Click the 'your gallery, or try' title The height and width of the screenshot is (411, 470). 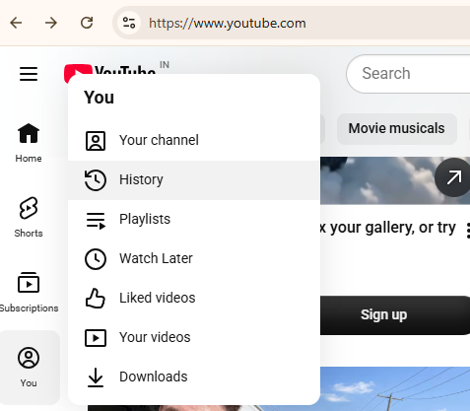392,228
